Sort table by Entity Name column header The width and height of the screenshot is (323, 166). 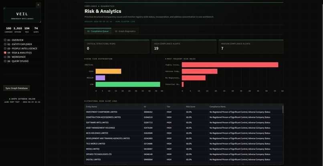pos(114,107)
